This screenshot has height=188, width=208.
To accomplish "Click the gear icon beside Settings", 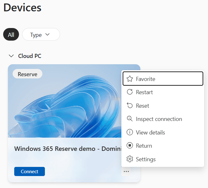I will (129, 159).
